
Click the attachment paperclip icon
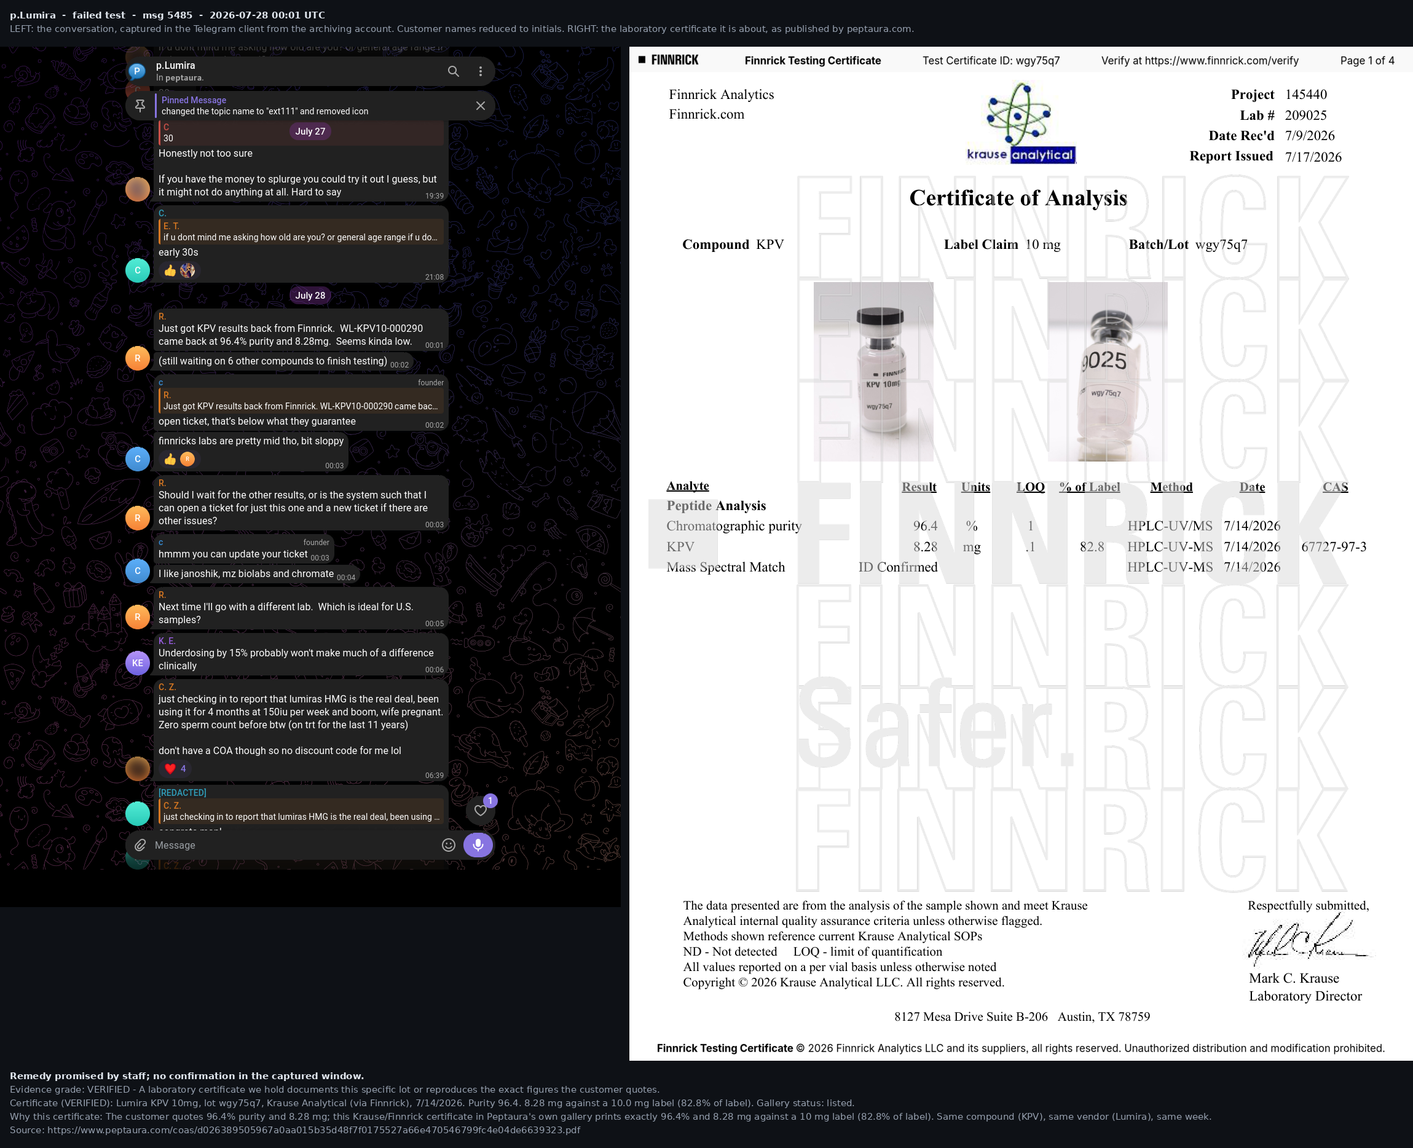pos(140,845)
